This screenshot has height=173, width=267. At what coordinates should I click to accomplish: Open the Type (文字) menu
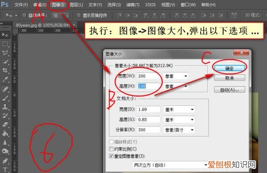pos(95,5)
